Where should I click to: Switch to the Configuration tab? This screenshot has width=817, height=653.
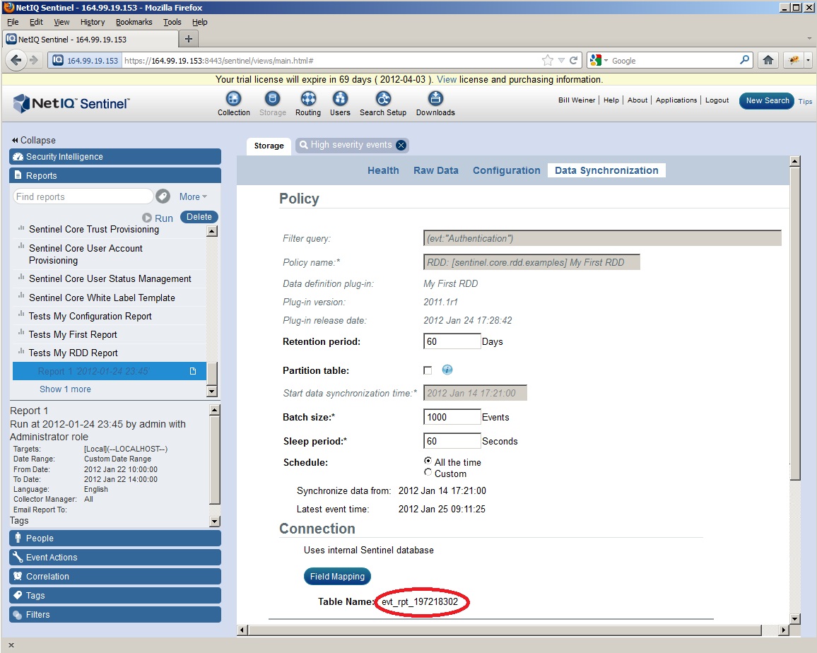click(x=506, y=170)
